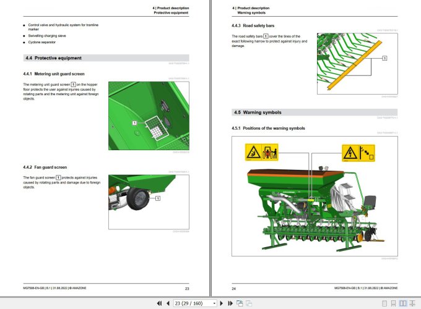Image resolution: width=421 pixels, height=309 pixels.
Task: Click page number 24 in the footer
Action: [x=233, y=289]
